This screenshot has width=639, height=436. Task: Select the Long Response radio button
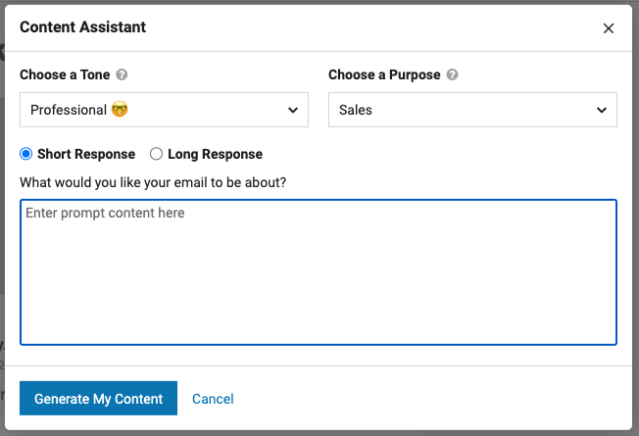point(156,154)
